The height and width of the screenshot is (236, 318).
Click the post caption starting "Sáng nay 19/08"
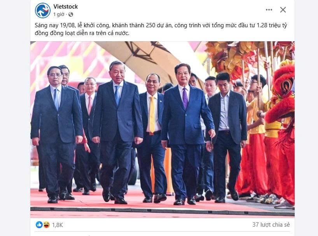pos(161,29)
